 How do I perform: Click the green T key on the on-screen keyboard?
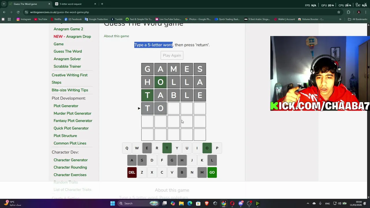click(x=167, y=148)
